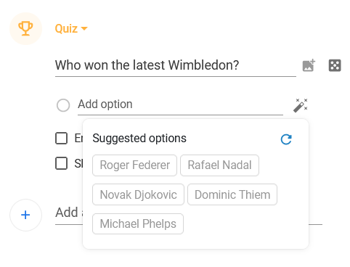Add an image to the question
The height and width of the screenshot is (267, 350).
(309, 65)
